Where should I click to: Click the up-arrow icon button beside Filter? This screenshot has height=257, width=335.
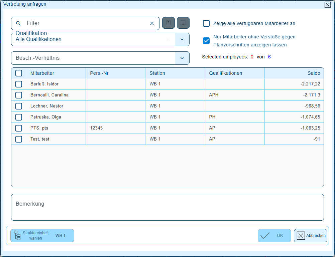[169, 23]
